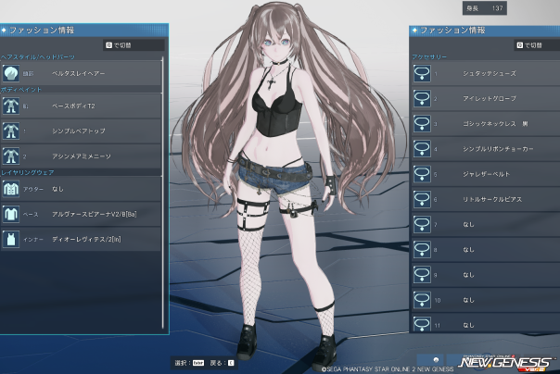560x374 pixels.
Task: Click the accessory slot 11 icon
Action: [x=422, y=324]
